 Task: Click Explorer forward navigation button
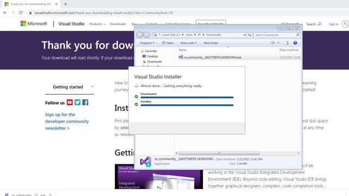147,35
